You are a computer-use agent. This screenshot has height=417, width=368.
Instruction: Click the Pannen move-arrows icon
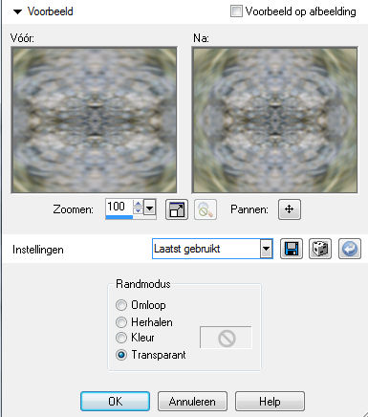tap(290, 209)
